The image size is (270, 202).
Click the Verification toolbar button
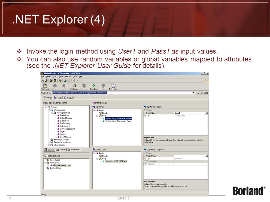(84, 87)
